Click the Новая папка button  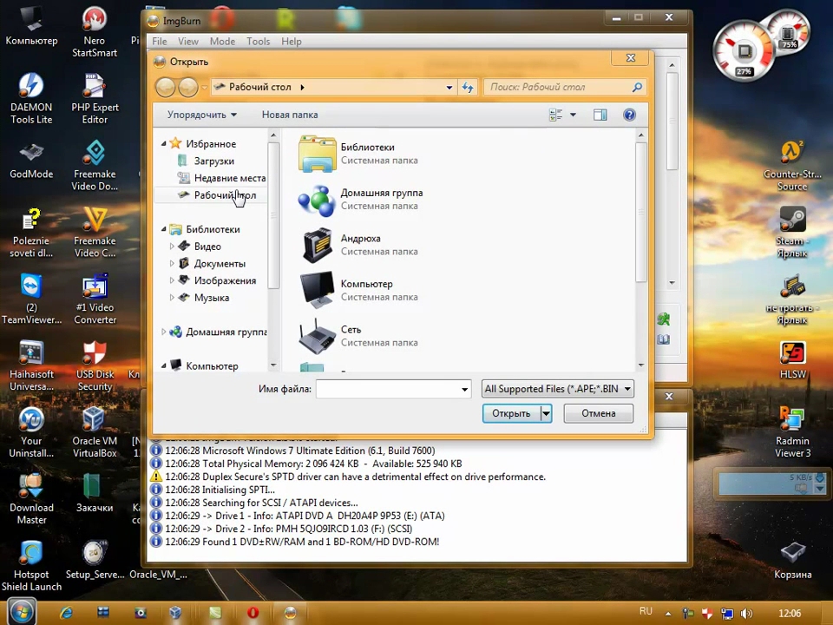tap(290, 115)
